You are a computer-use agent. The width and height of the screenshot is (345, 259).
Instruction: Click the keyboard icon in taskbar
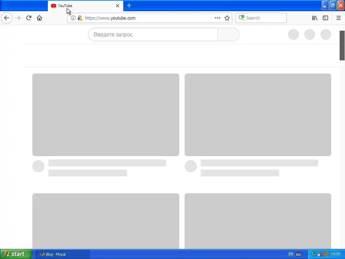[299, 254]
